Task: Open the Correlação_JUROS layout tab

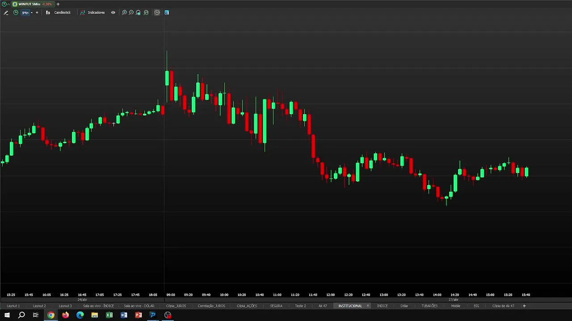Action: coord(211,306)
